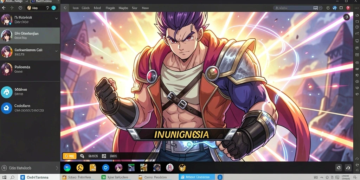This screenshot has width=360, height=180.
Task: Click the blue ring dock icon
Action: 105,168
